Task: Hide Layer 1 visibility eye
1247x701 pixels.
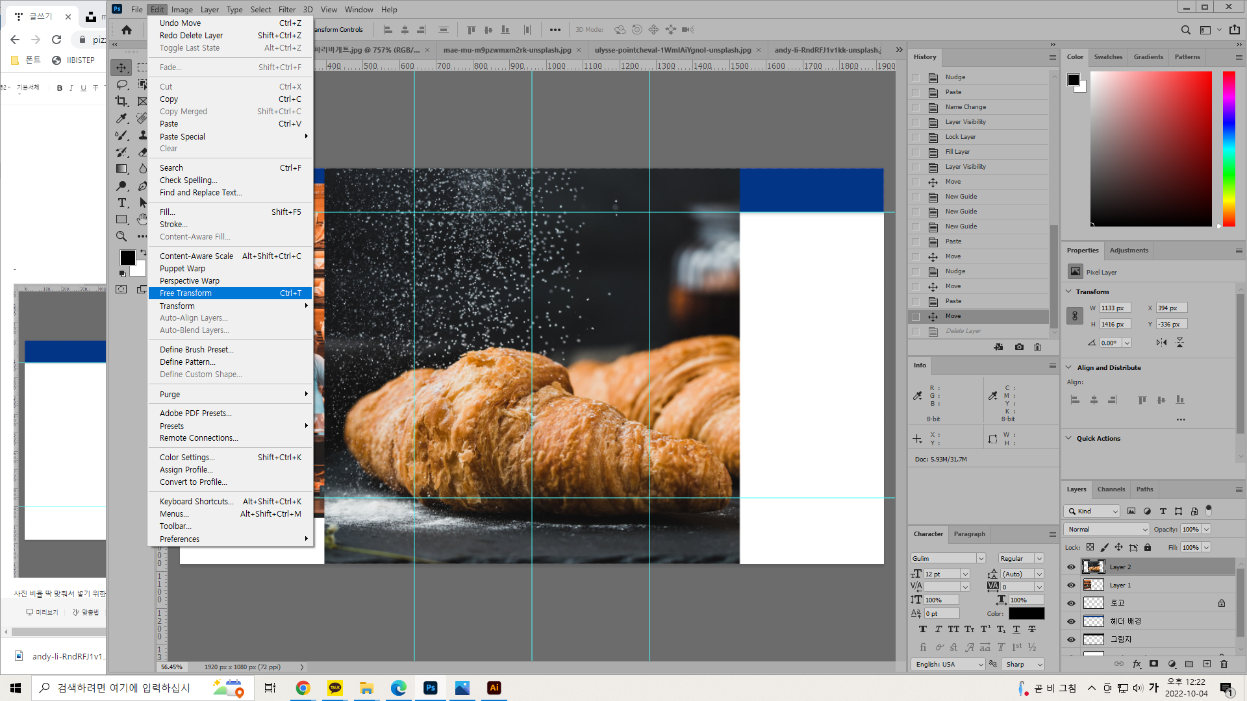Action: [1071, 585]
